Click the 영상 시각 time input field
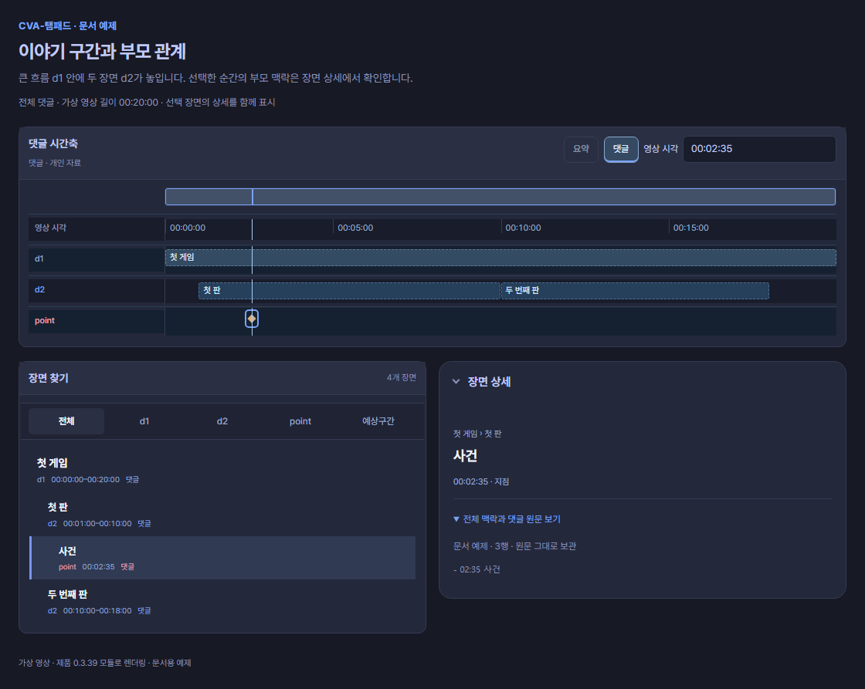The height and width of the screenshot is (689, 865). (759, 149)
